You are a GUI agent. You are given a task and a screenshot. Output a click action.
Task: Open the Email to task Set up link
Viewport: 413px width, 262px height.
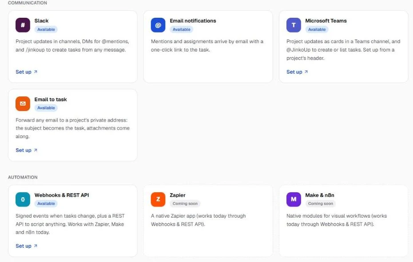[x=26, y=151]
